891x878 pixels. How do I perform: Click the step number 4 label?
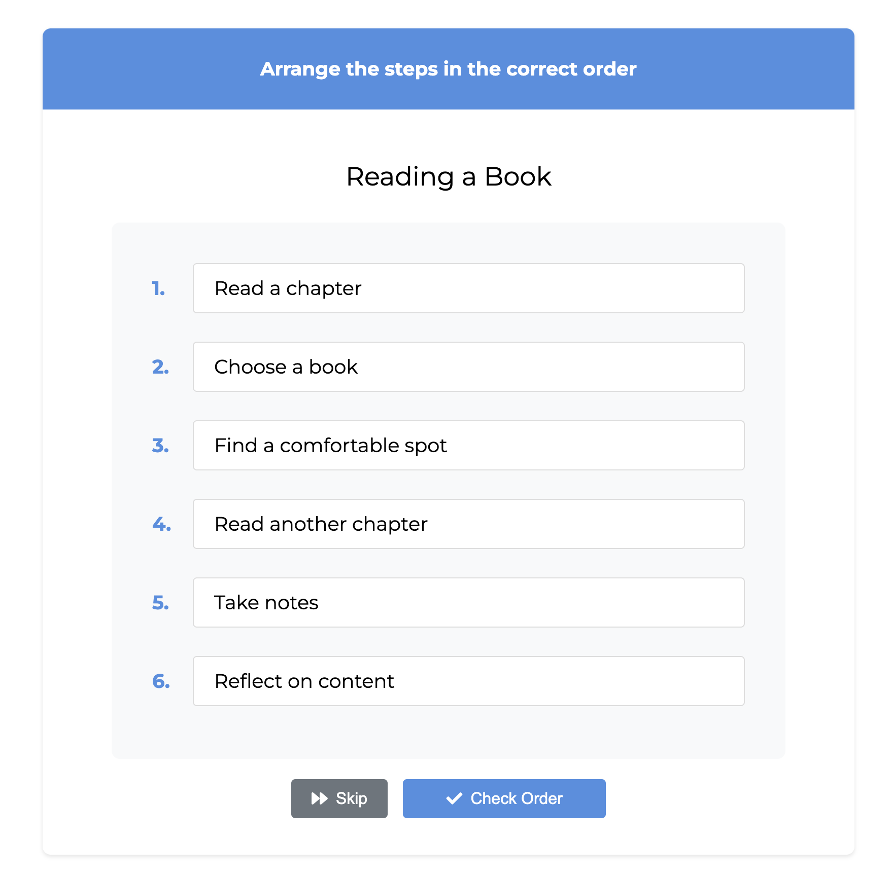tap(159, 524)
